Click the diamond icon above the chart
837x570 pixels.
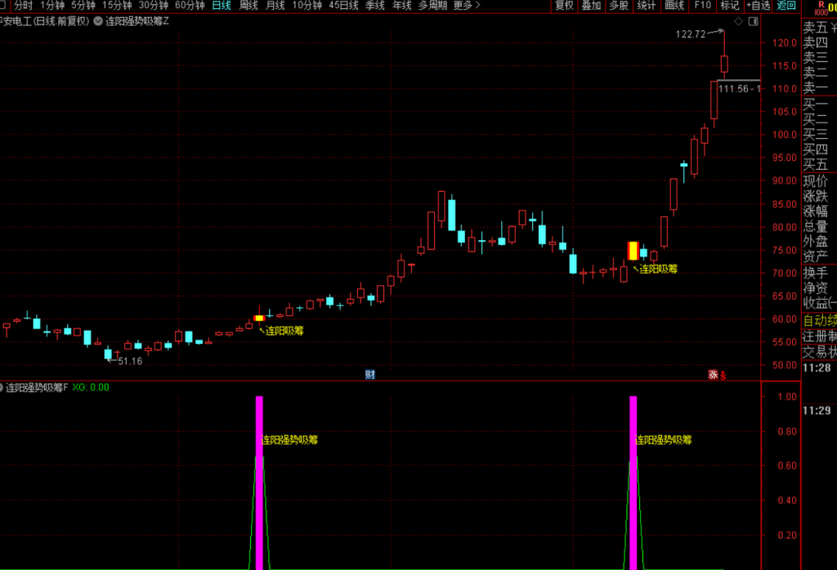(739, 21)
